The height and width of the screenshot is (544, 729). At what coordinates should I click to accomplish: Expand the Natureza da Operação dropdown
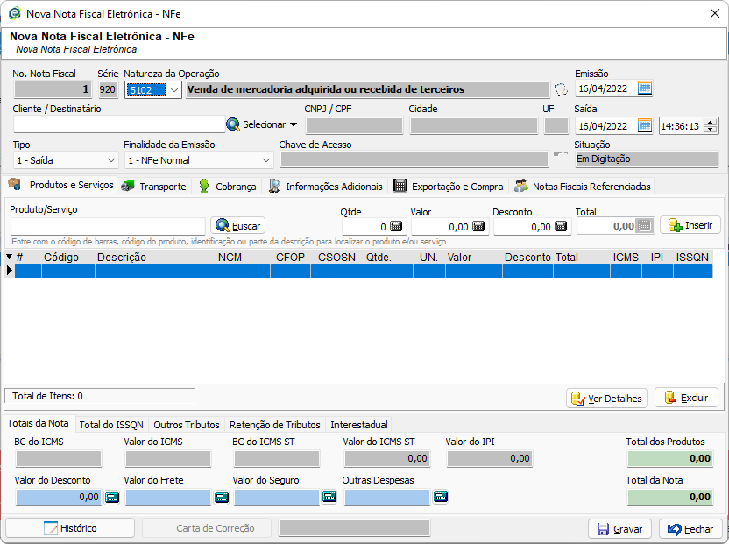pyautogui.click(x=173, y=89)
